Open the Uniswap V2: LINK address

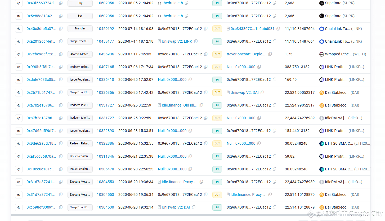click(177, 41)
